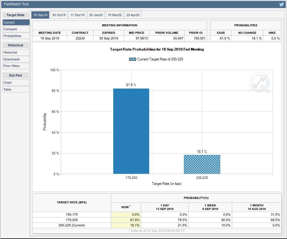Click the CONTRACT column header
This screenshot has width=287, height=239.
(x=80, y=33)
